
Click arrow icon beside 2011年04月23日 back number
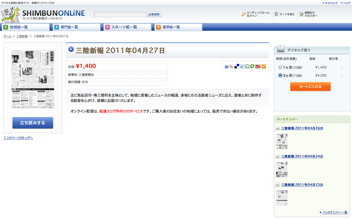(278, 185)
